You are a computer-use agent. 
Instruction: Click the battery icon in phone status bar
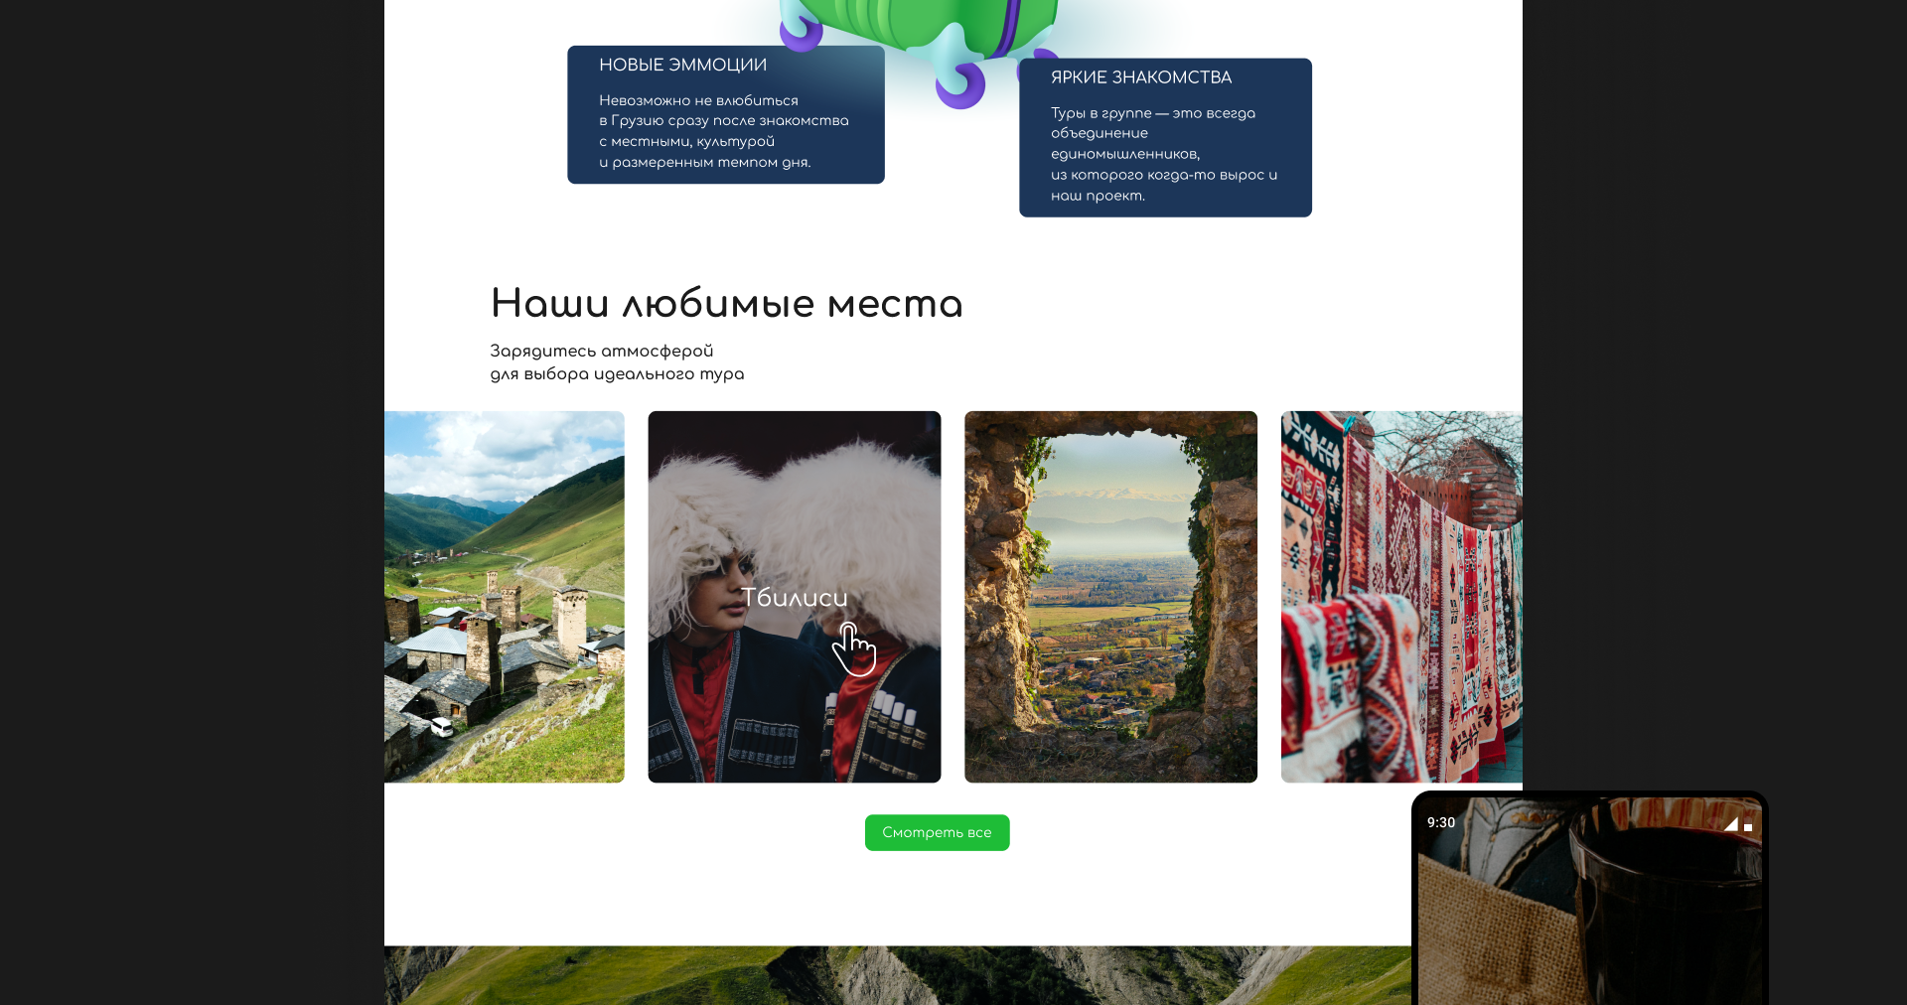tap(1748, 825)
